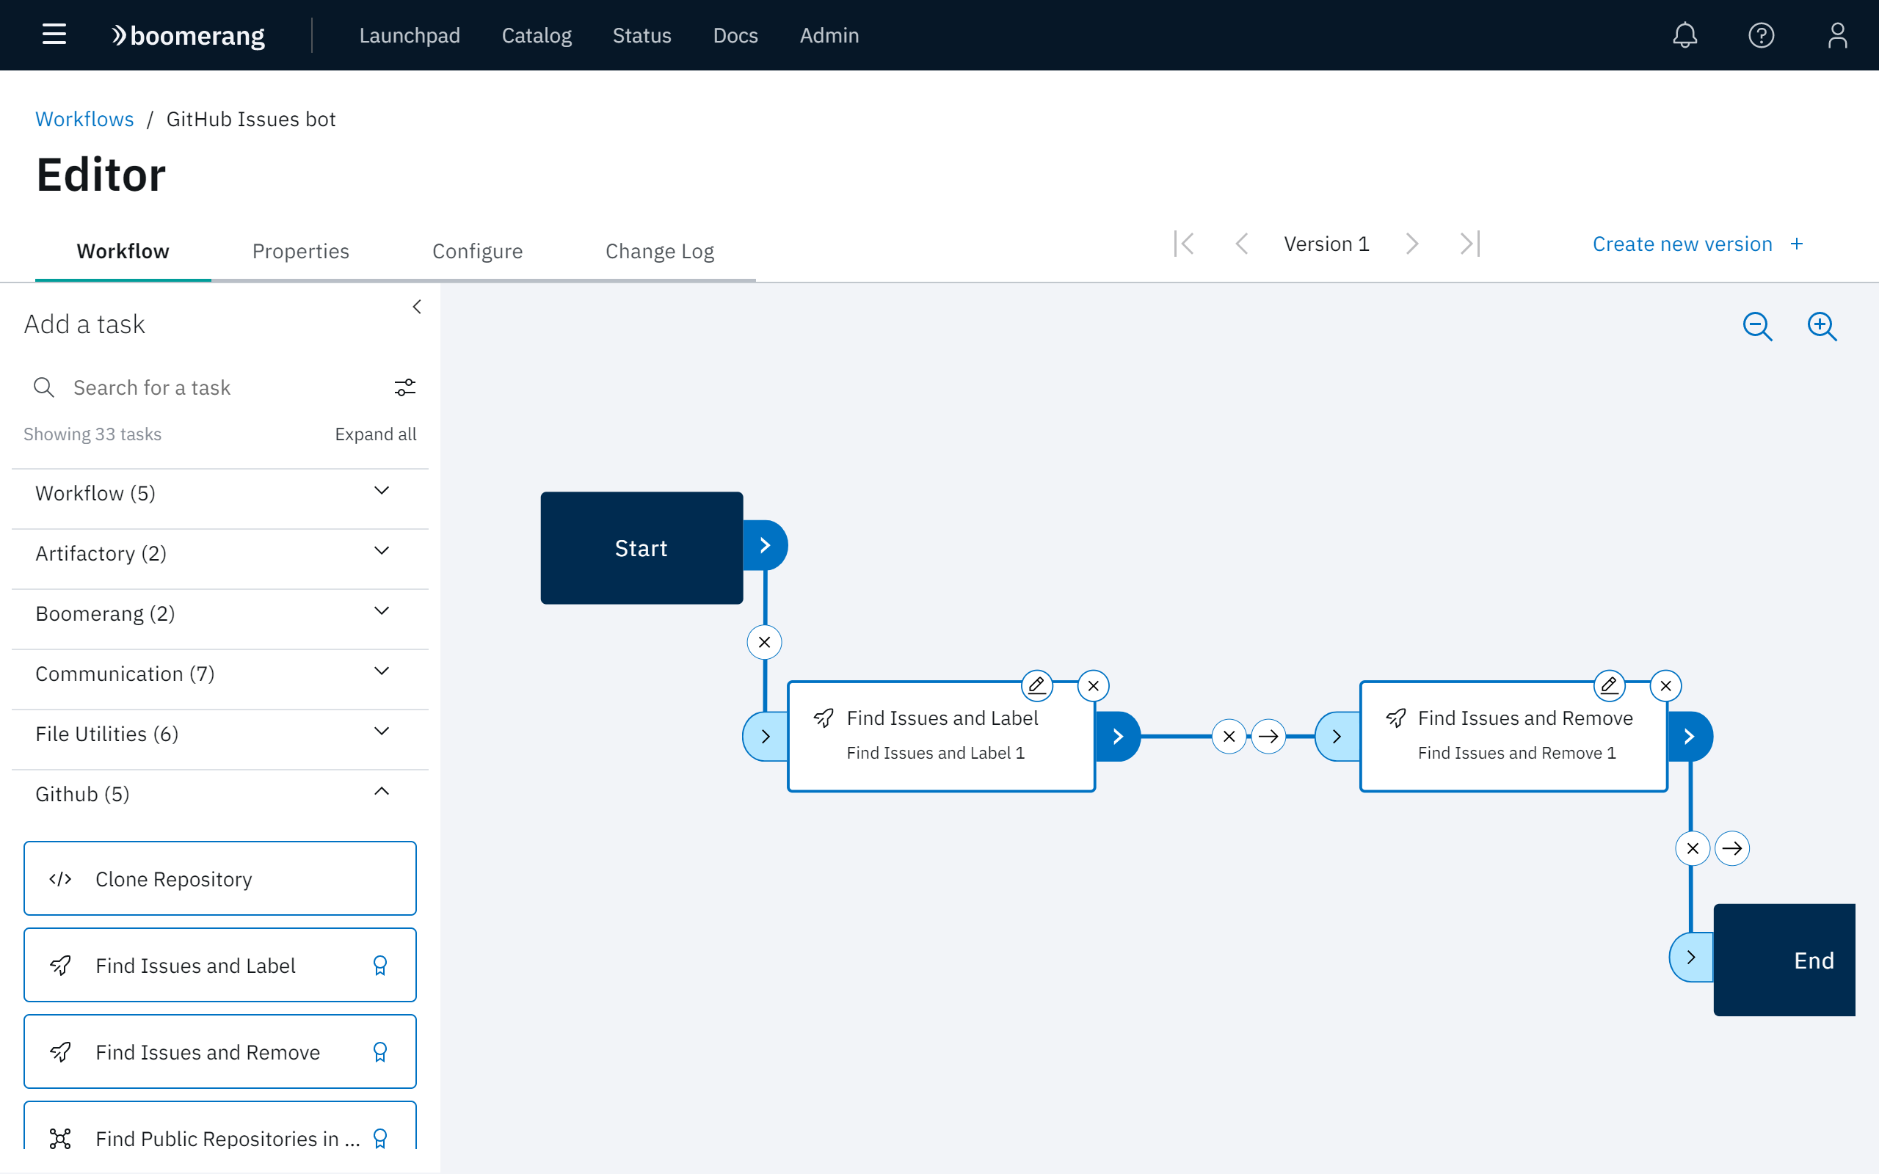The image size is (1879, 1174).
Task: Click the notification bell icon in top bar
Action: [x=1685, y=35]
